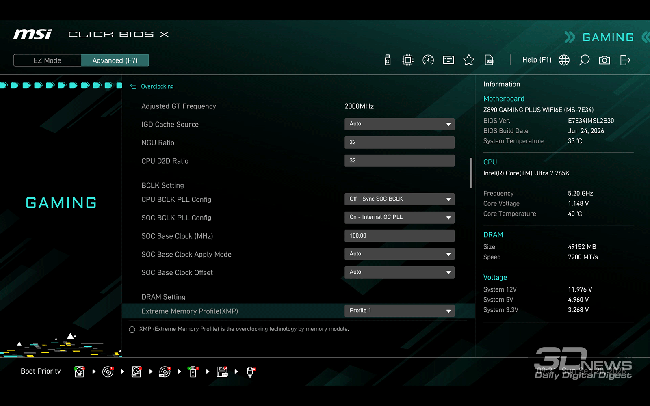The height and width of the screenshot is (406, 650).
Task: Open the globe language selector
Action: coord(564,60)
